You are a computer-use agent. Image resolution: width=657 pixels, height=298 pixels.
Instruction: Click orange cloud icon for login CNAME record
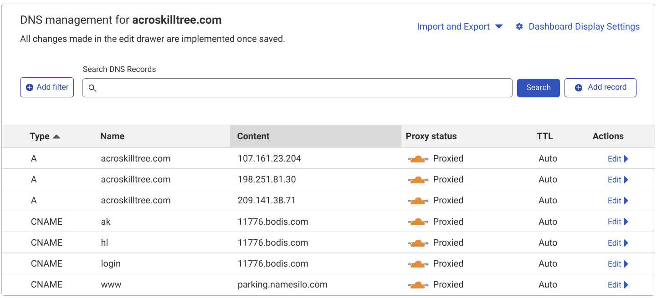point(417,264)
